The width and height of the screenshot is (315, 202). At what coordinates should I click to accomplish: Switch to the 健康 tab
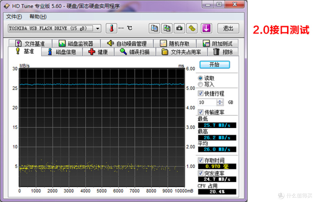click(98, 52)
